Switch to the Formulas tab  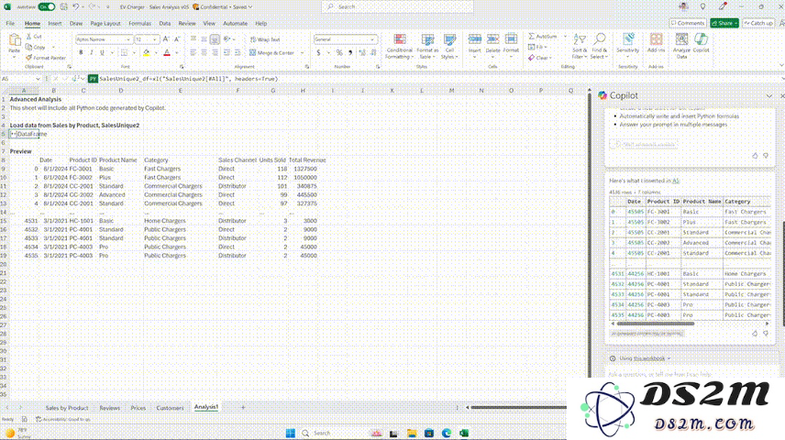(x=139, y=24)
